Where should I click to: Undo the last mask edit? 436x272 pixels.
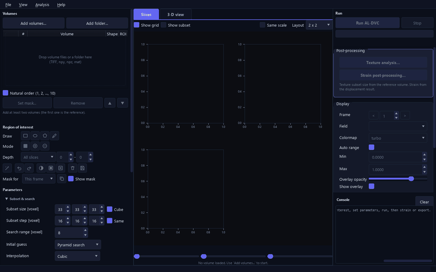[x=19, y=168]
